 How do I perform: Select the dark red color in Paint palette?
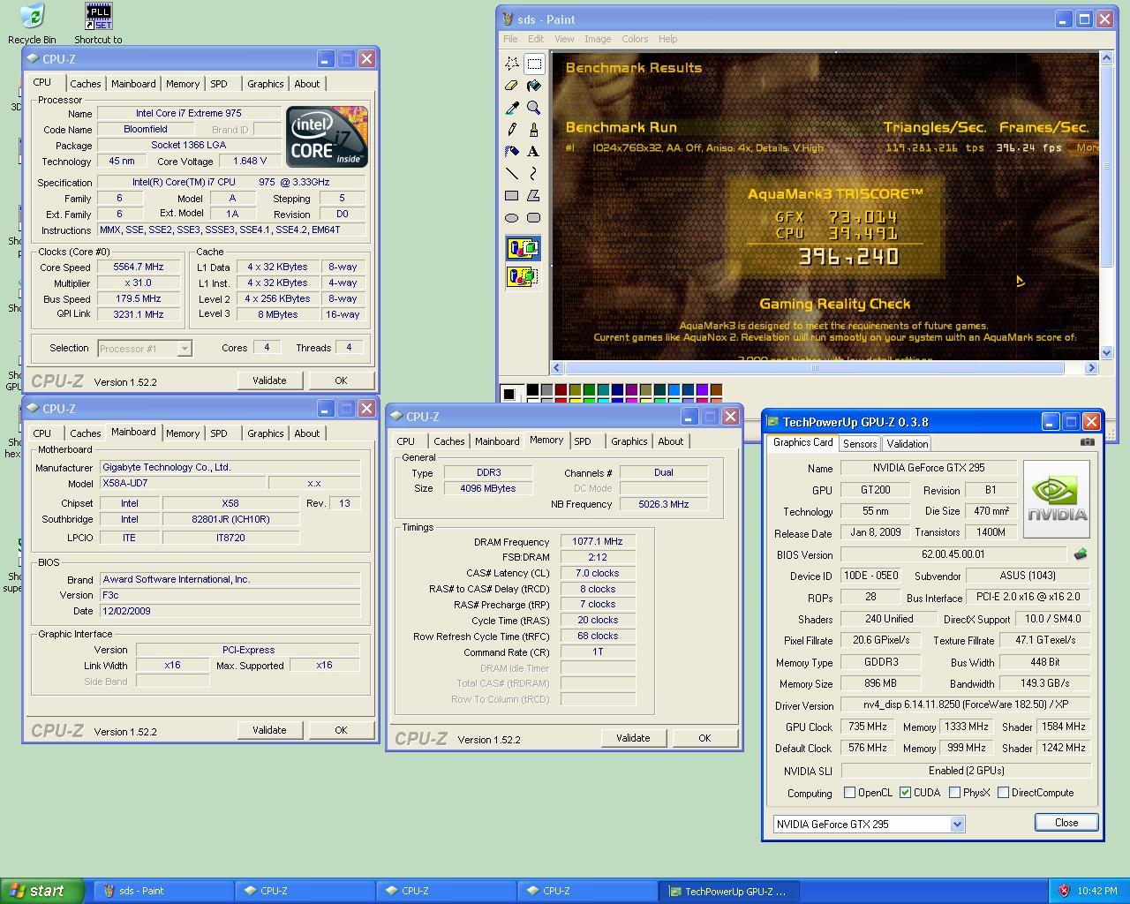pyautogui.click(x=561, y=389)
